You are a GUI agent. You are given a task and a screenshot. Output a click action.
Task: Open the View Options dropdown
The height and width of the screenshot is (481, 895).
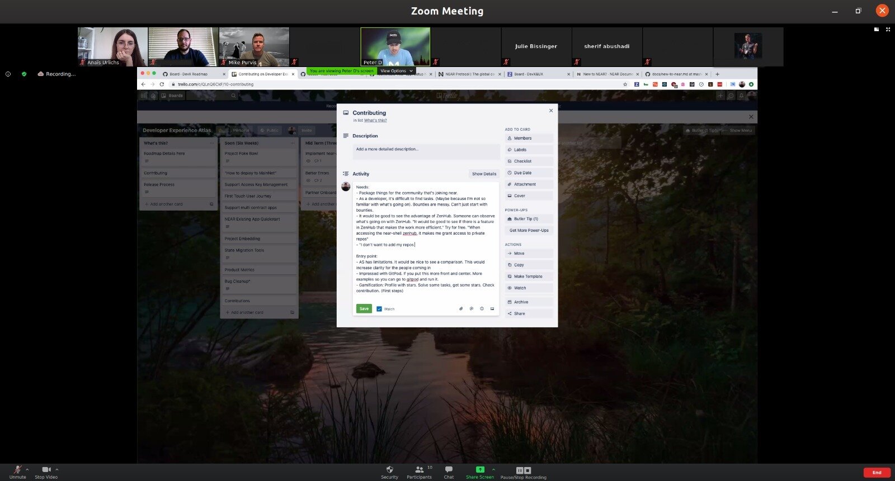397,71
